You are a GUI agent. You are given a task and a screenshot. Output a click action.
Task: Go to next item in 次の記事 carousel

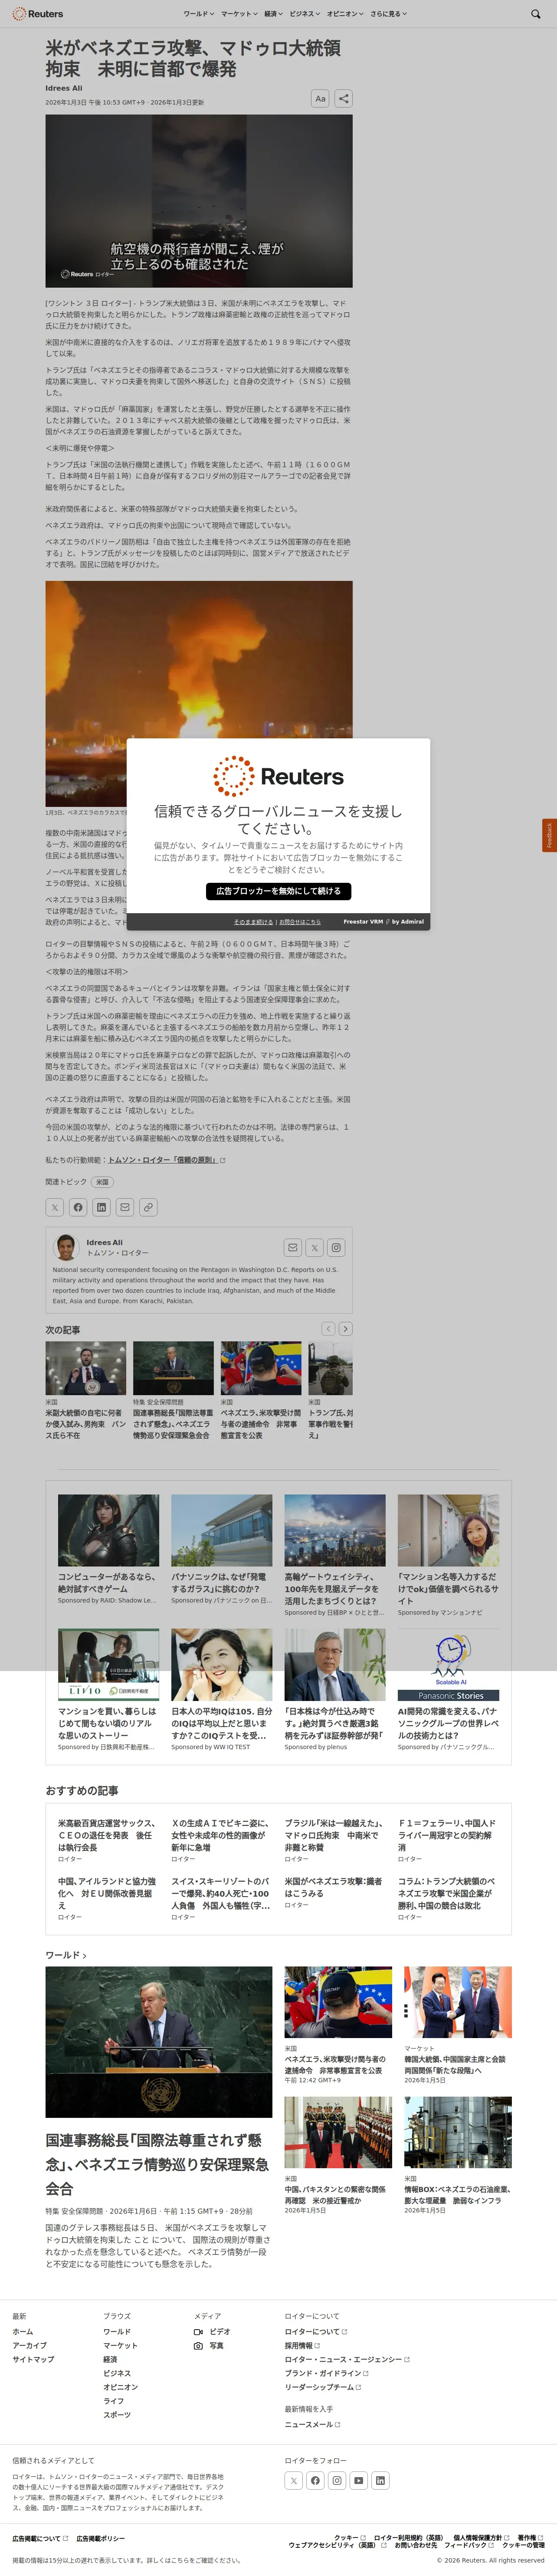tap(345, 1329)
